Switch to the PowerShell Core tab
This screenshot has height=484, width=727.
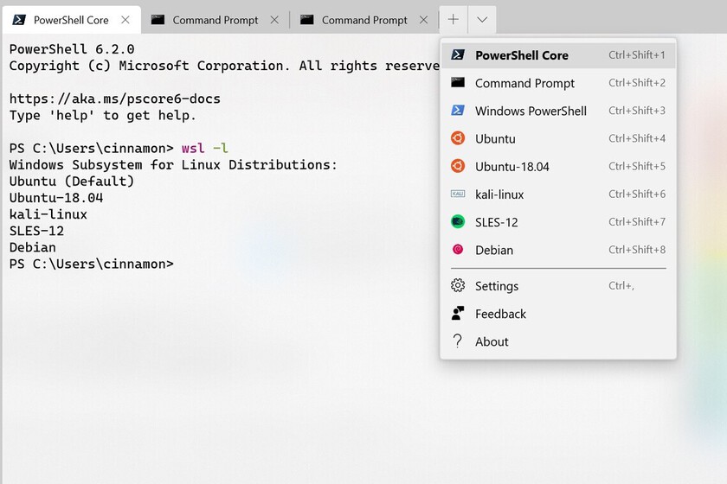(71, 20)
